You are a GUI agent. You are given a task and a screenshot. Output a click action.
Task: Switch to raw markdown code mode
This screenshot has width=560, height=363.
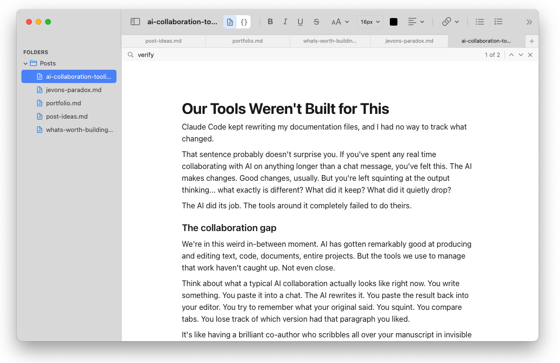244,22
